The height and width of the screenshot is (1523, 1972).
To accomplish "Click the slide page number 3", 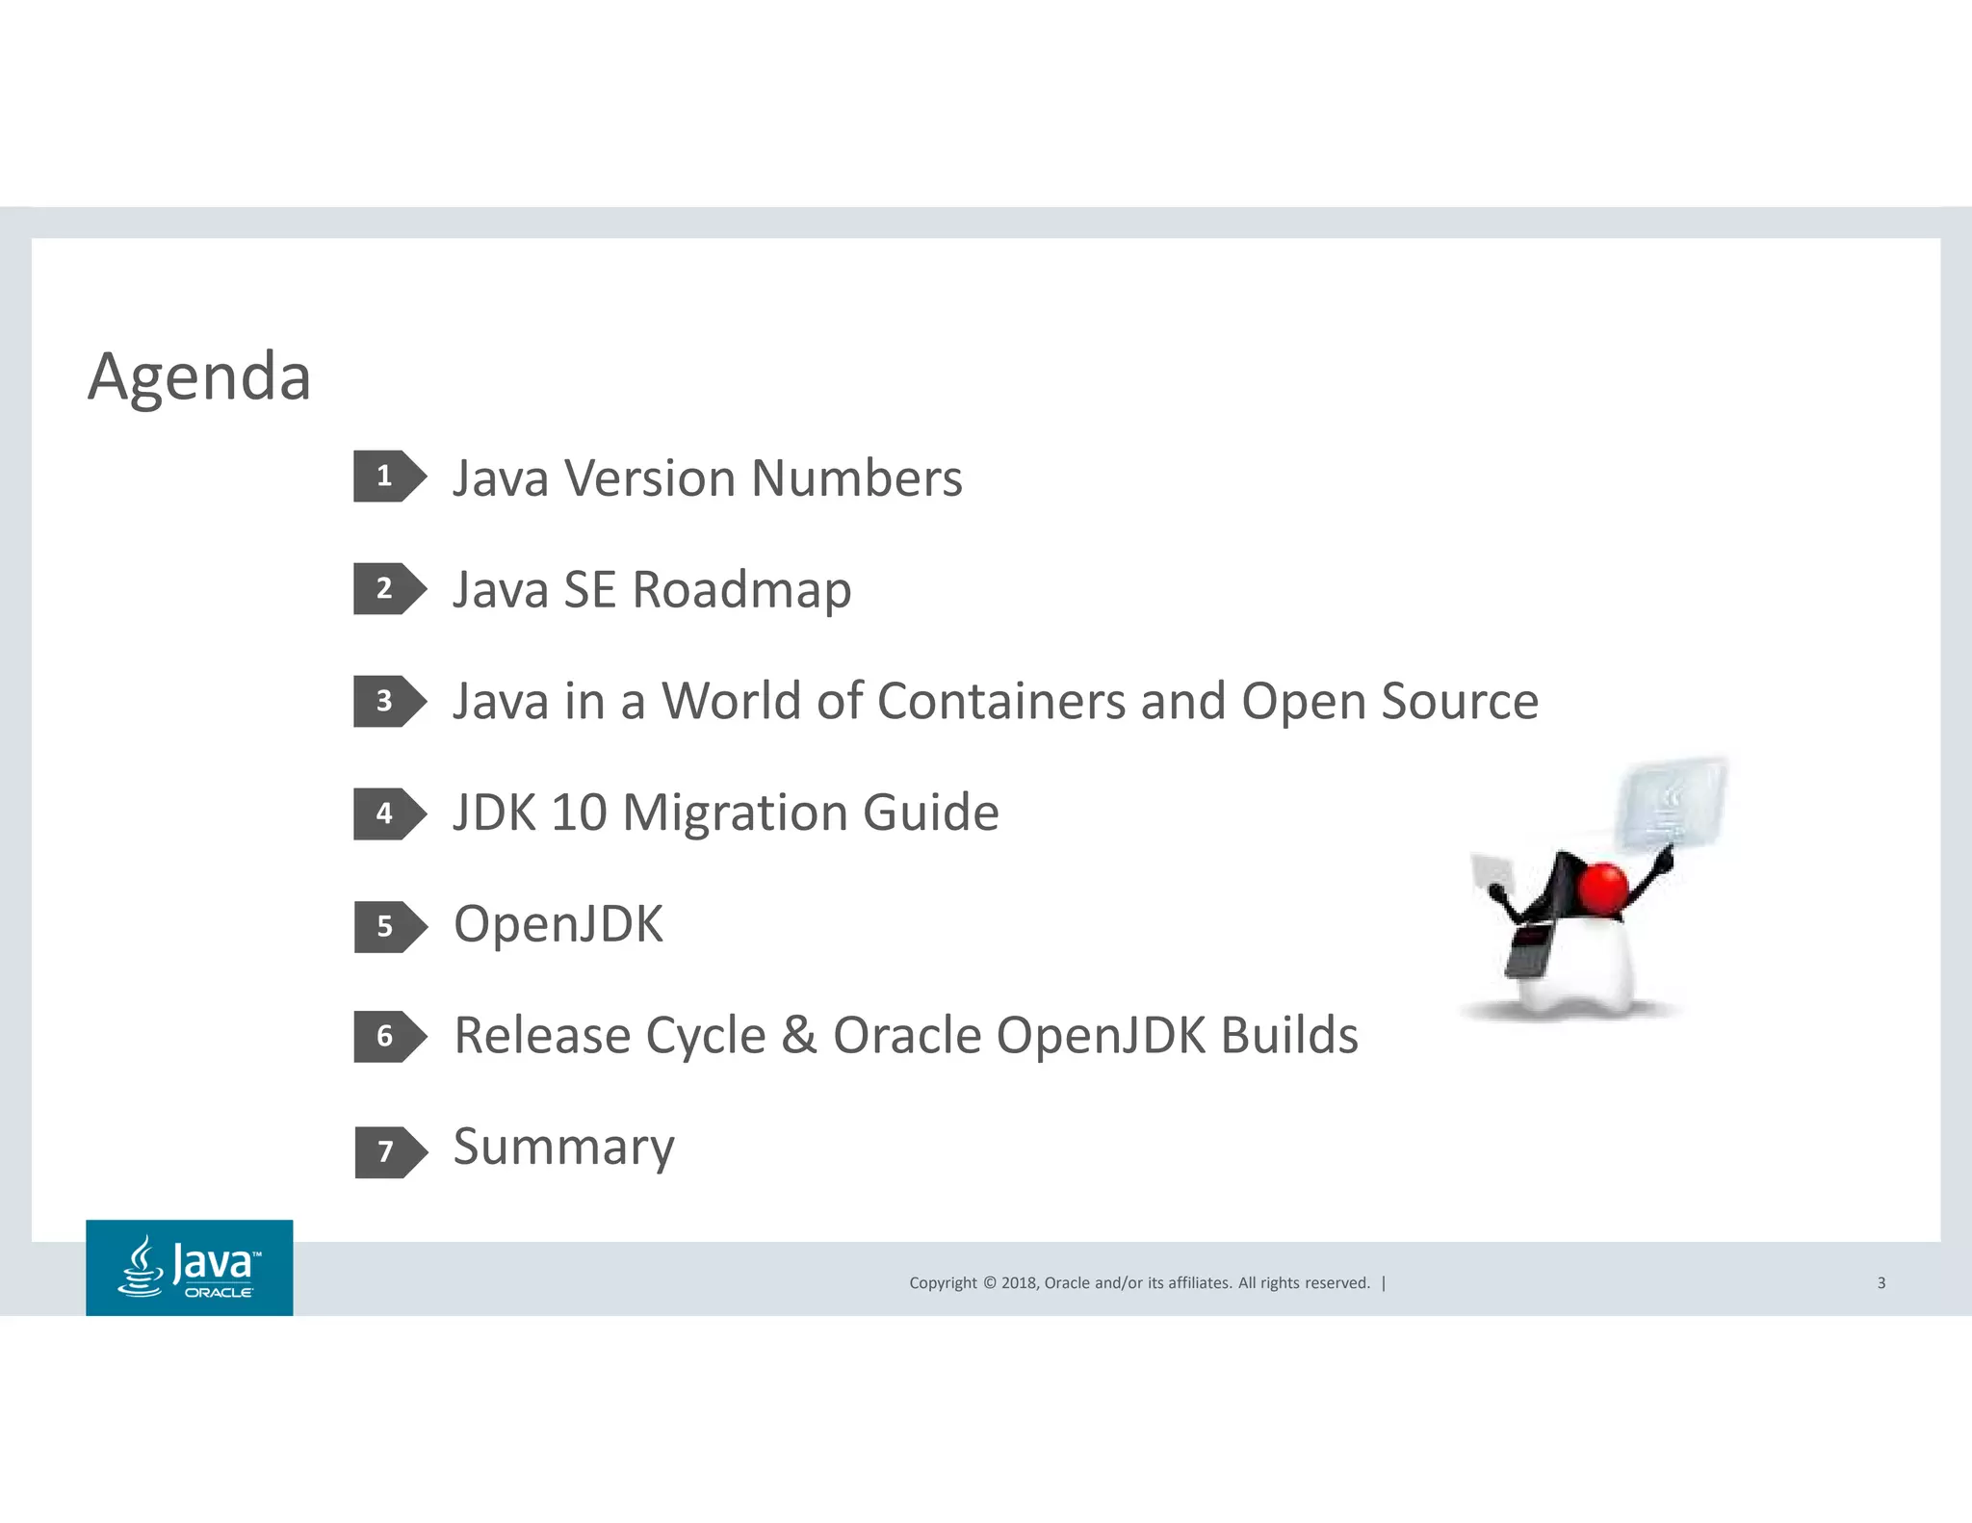I will coord(1881,1282).
